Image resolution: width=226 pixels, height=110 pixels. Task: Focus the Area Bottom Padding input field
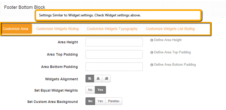(x=114, y=67)
